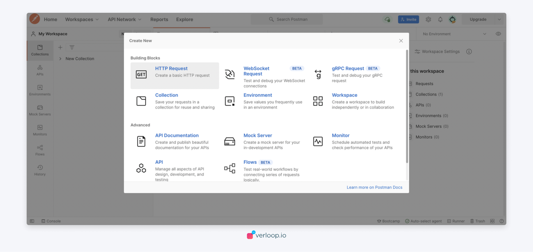Expand the API Network dropdown menu
This screenshot has height=252, width=533.
(x=125, y=19)
